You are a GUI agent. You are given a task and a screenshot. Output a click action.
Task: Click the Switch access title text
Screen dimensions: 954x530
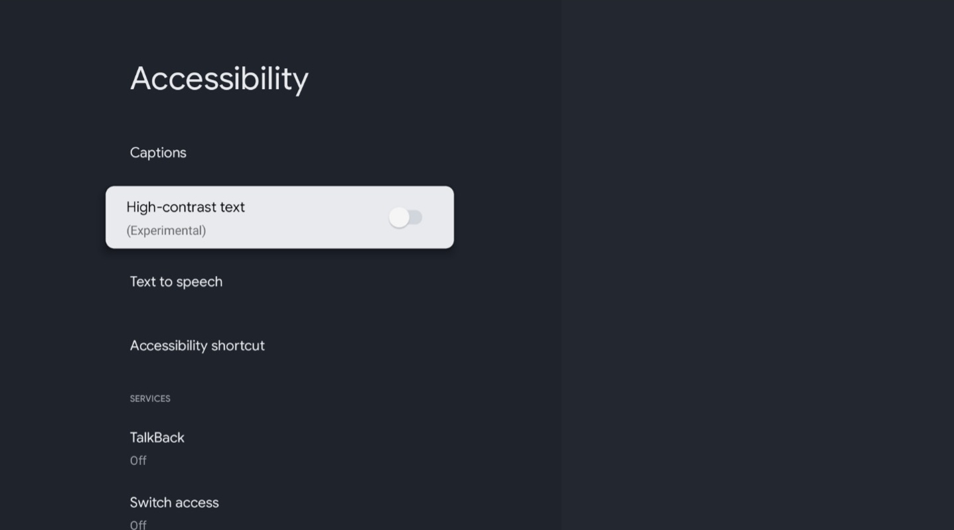point(175,503)
